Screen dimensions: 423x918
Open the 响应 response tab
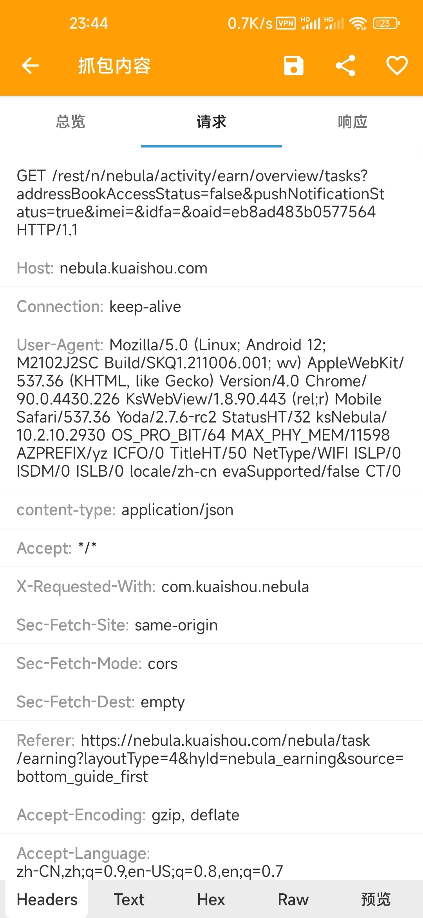(x=352, y=122)
